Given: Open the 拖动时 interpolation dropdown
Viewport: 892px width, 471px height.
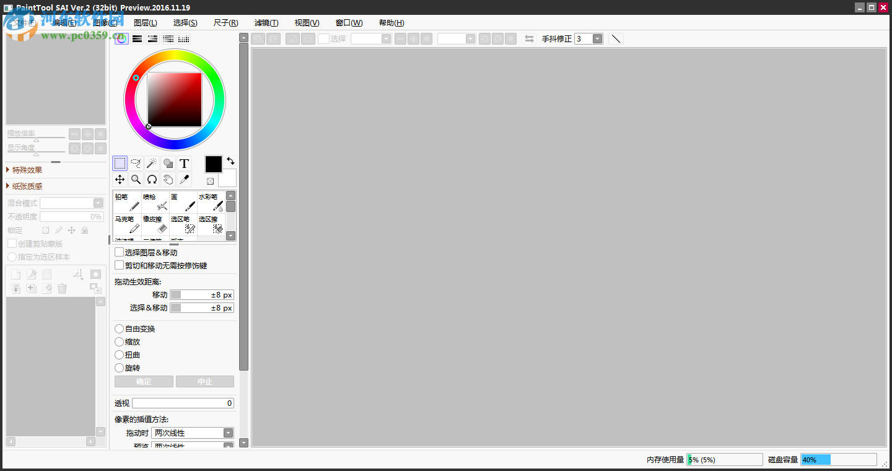Looking at the screenshot, I should coord(229,433).
